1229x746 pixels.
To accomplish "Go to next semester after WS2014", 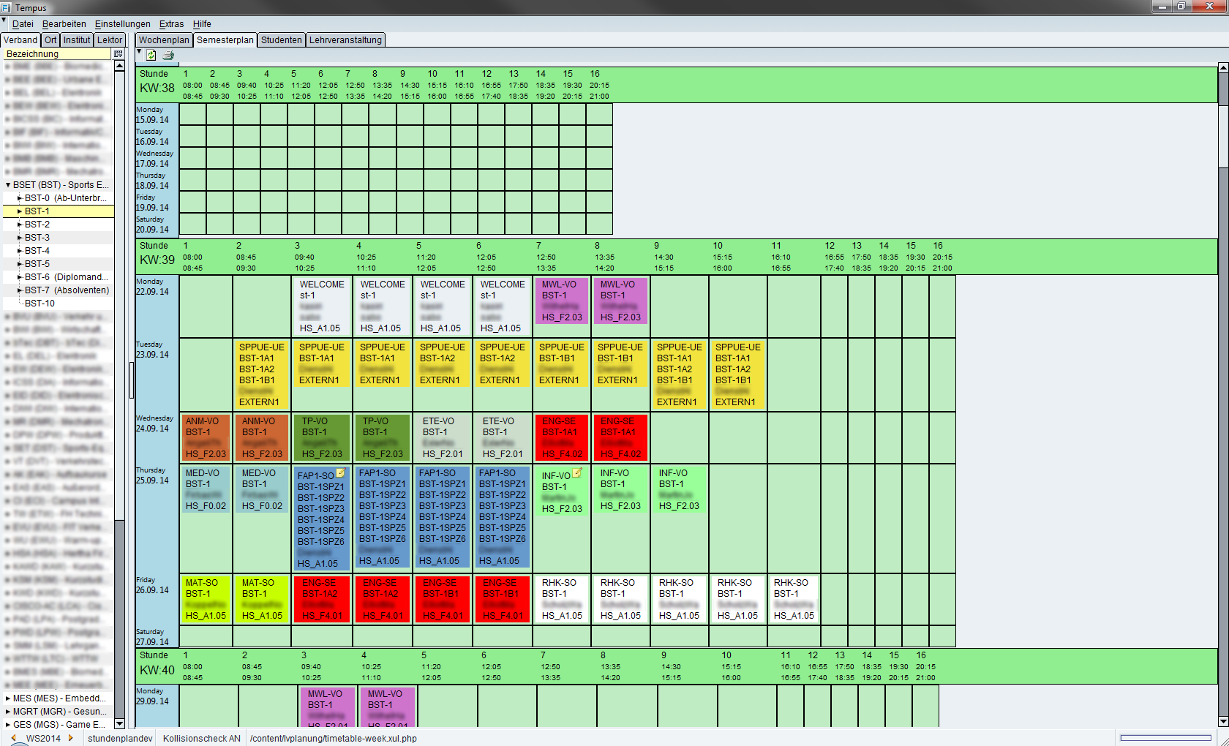I will pos(71,738).
